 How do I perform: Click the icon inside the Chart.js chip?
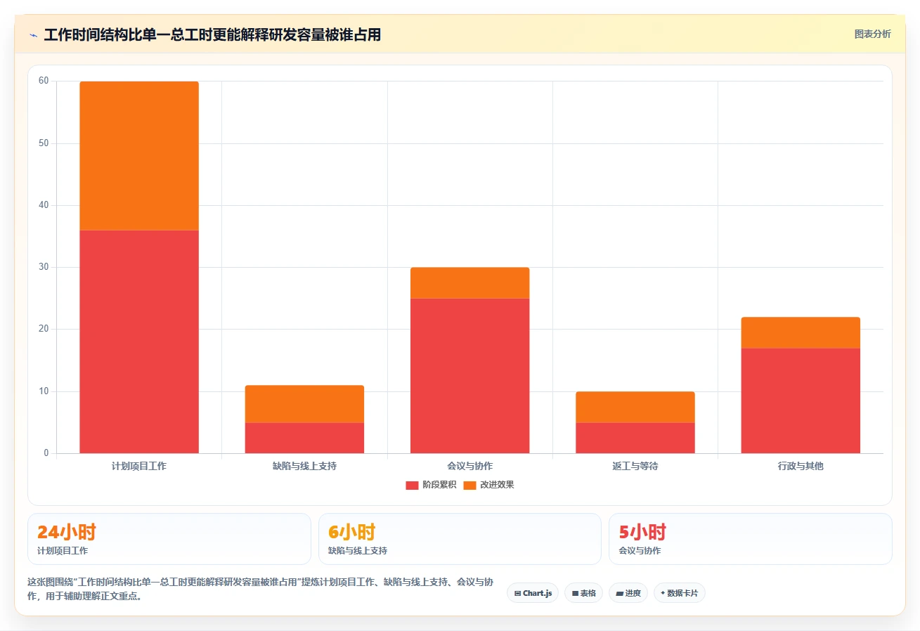(517, 593)
